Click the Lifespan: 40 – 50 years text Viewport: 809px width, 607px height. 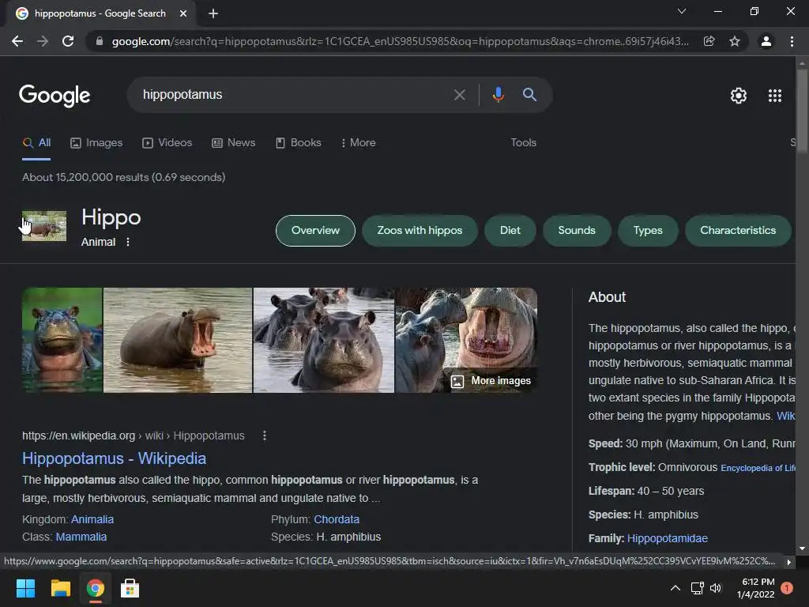(646, 492)
